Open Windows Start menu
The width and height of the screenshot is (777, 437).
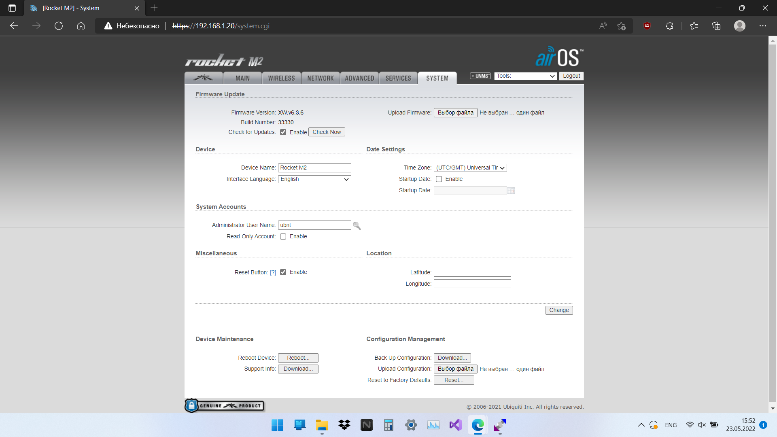click(278, 425)
